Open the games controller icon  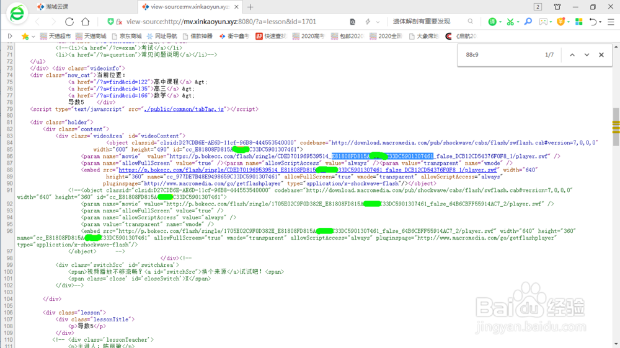(x=543, y=22)
